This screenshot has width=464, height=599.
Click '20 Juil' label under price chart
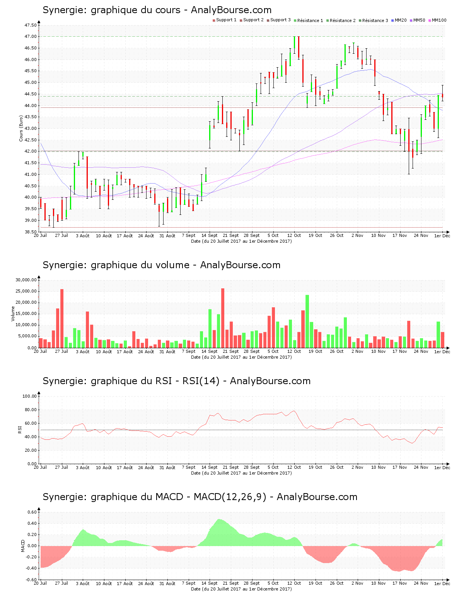[40, 235]
